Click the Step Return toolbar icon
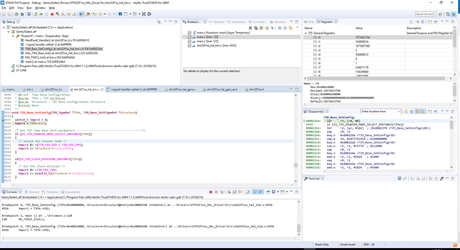This screenshot has width=460, height=250. click(74, 14)
